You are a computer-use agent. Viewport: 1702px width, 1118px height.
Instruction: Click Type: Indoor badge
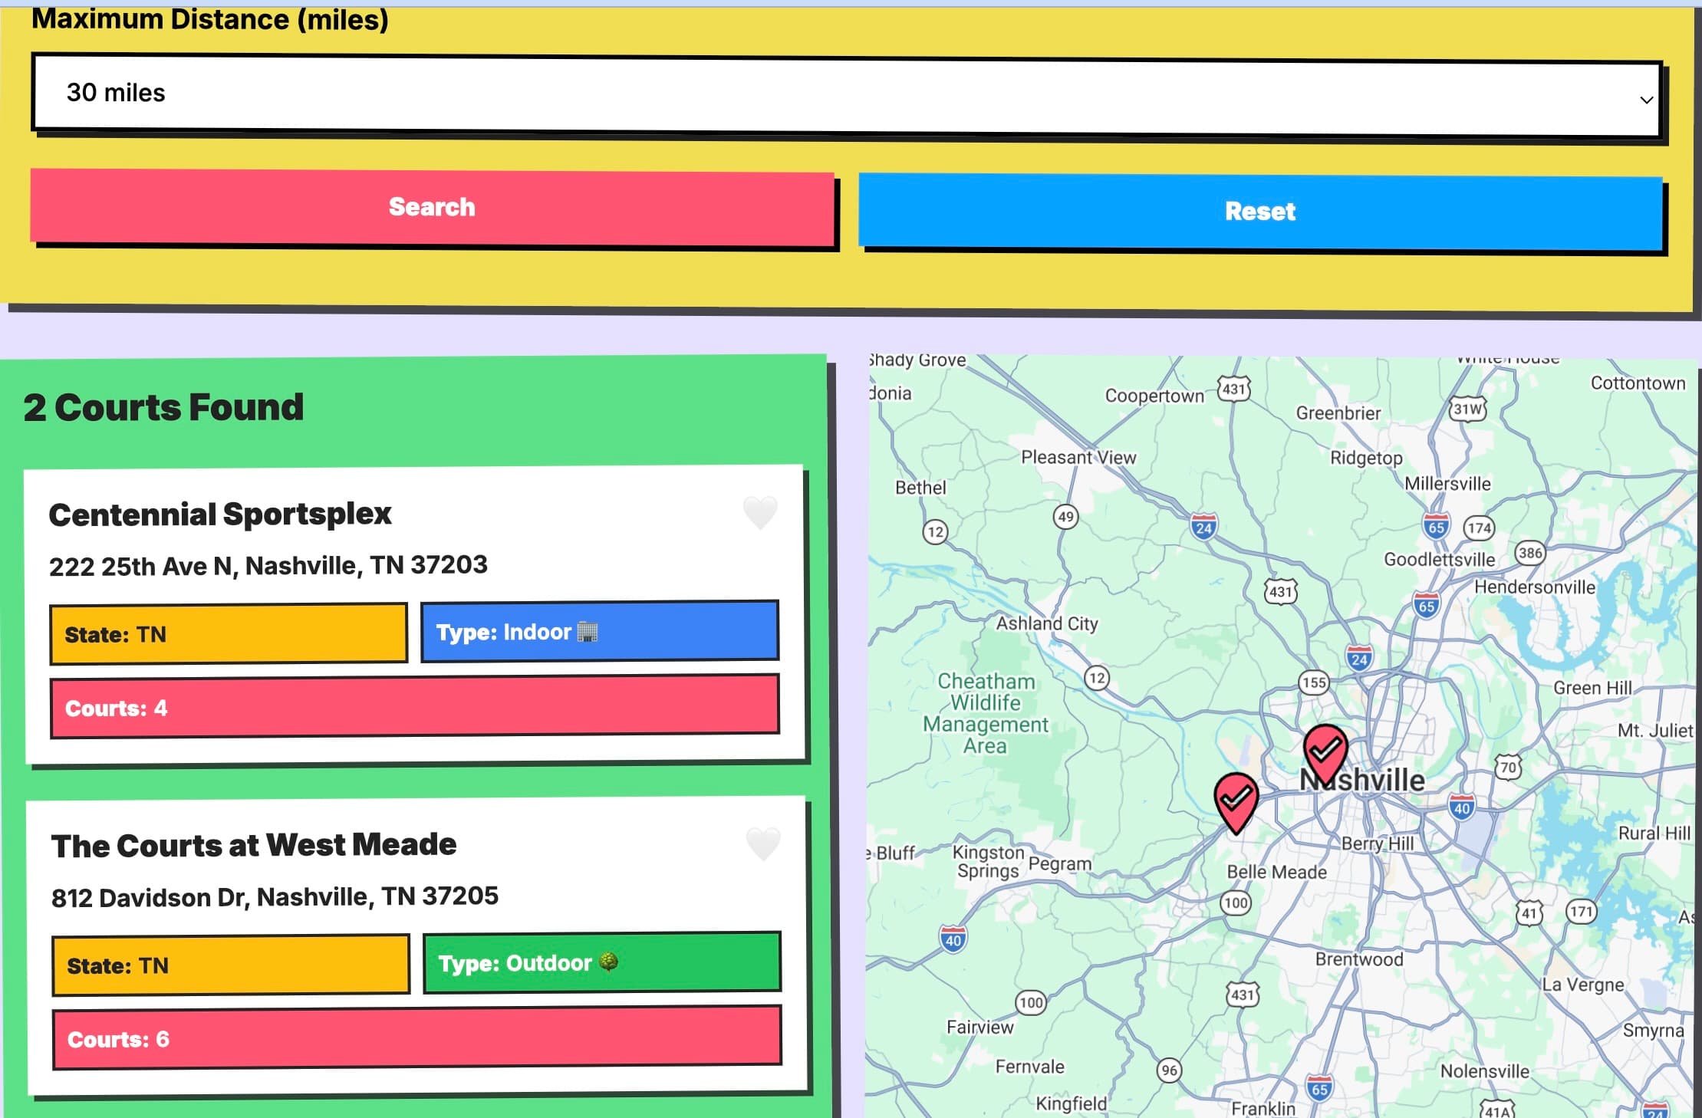600,631
